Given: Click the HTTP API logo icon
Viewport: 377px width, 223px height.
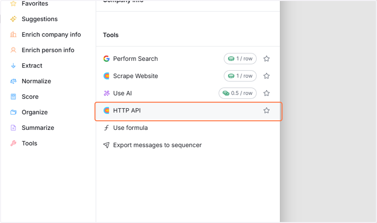Looking at the screenshot, I should coord(107,111).
